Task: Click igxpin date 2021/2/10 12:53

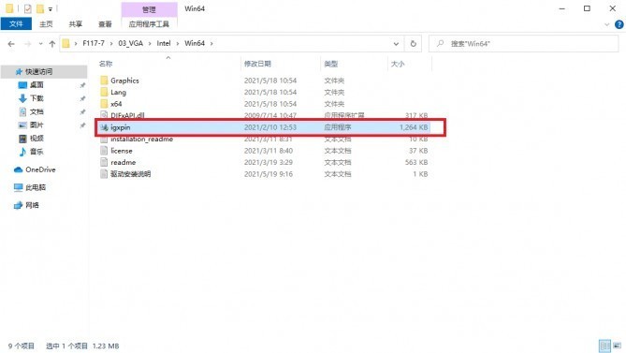Action: click(x=270, y=127)
